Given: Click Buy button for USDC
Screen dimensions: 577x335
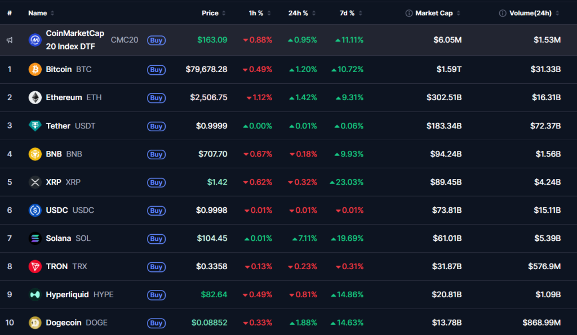Looking at the screenshot, I should click(157, 211).
